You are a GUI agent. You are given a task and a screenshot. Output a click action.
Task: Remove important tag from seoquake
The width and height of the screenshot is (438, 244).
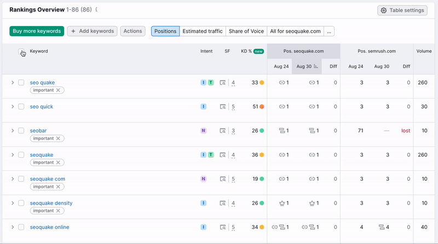point(58,162)
